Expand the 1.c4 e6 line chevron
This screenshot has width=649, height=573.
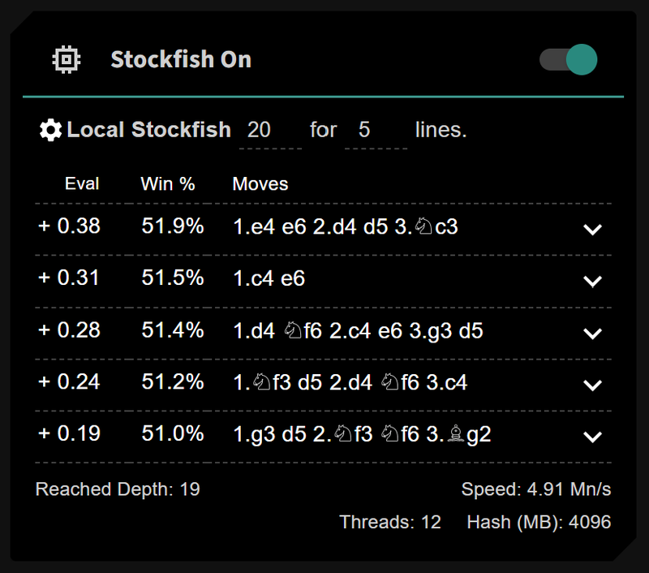[593, 281]
